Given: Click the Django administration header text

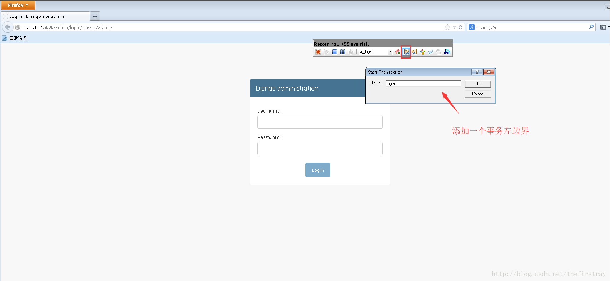Looking at the screenshot, I should coord(287,89).
